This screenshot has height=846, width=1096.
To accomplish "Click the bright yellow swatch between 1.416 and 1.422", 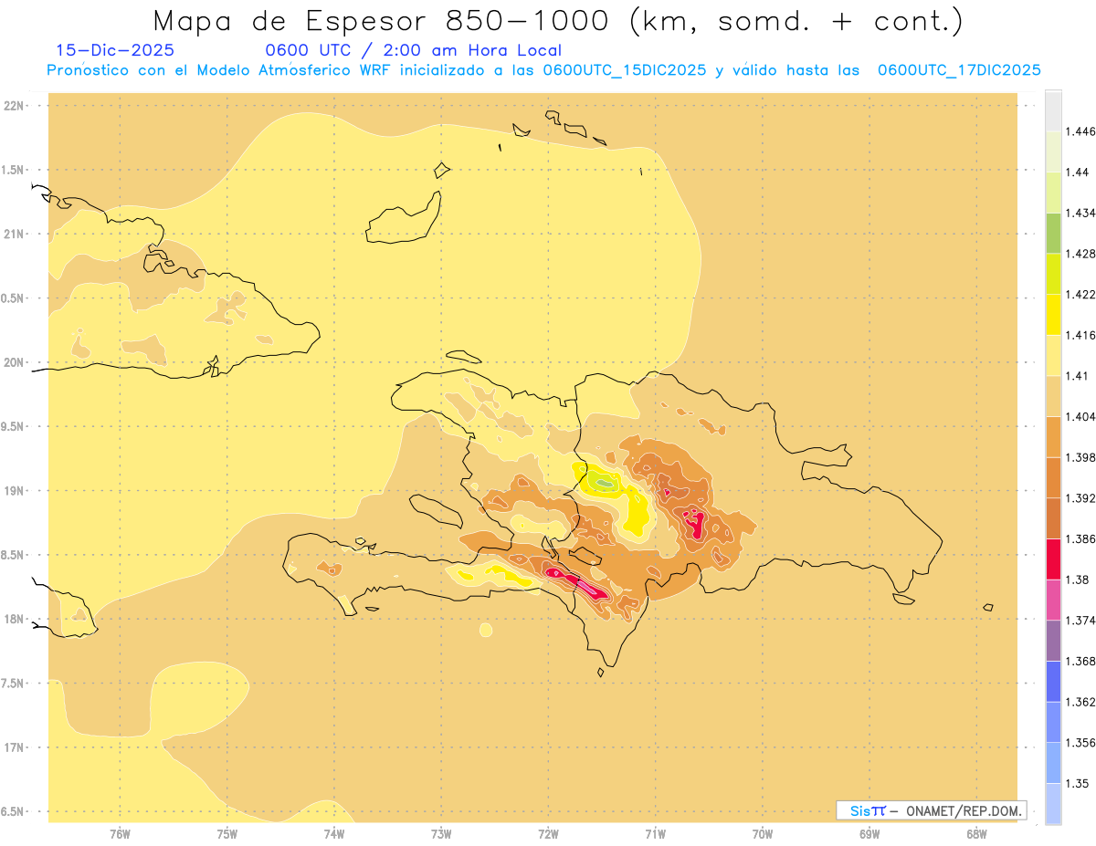I will coord(1053,314).
